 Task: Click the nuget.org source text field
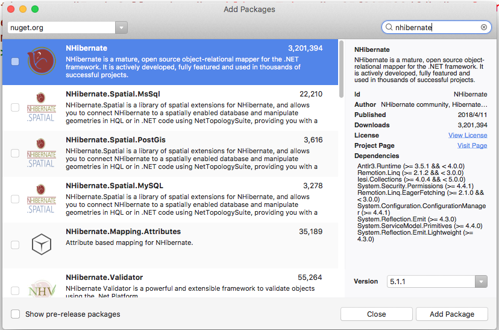[61, 27]
